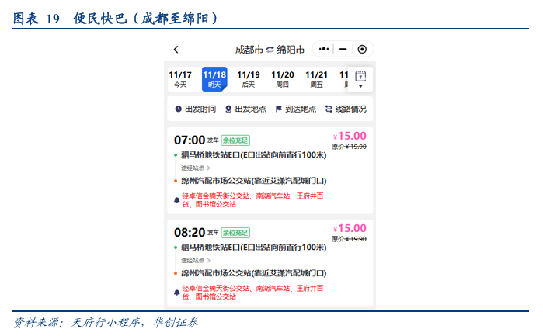
Task: Click the bell icon on 07:00 trip
Action: tap(176, 199)
